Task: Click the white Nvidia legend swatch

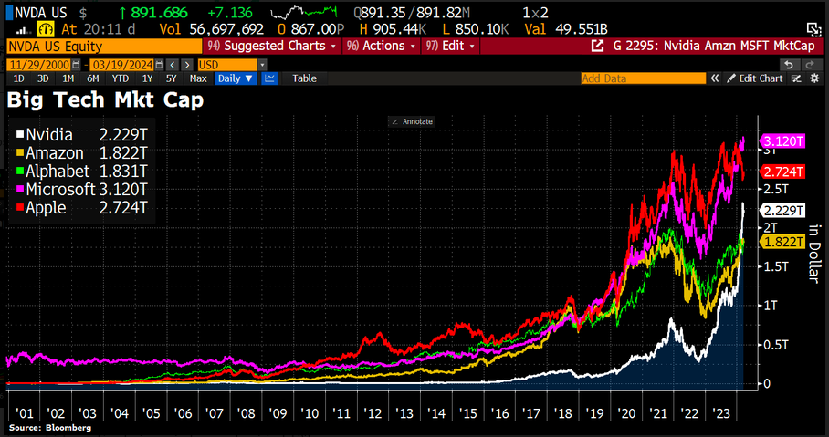Action: pos(21,135)
